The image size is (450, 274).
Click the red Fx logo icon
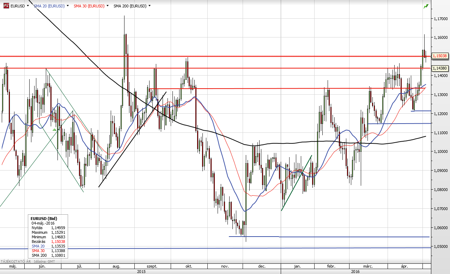click(6, 6)
